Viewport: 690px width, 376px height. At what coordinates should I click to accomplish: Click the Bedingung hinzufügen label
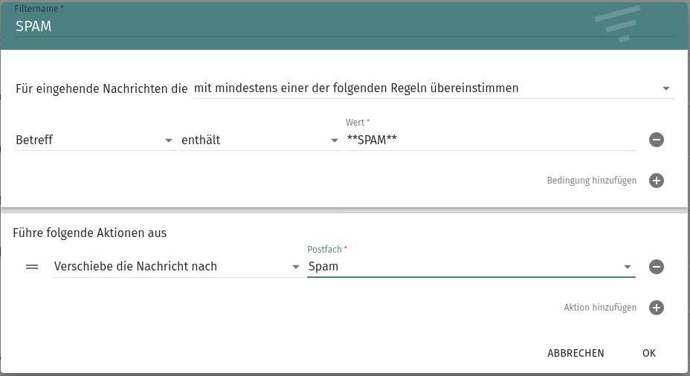(591, 181)
